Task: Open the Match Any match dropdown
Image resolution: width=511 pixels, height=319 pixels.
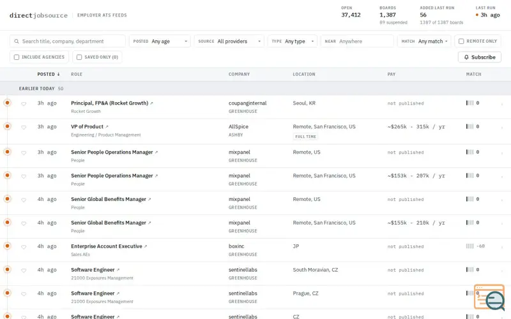Action: [x=424, y=41]
